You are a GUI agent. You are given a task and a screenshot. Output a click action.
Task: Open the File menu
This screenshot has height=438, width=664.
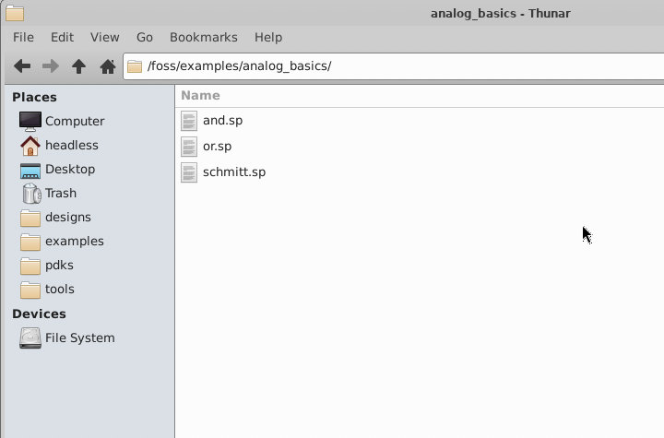[x=23, y=38]
